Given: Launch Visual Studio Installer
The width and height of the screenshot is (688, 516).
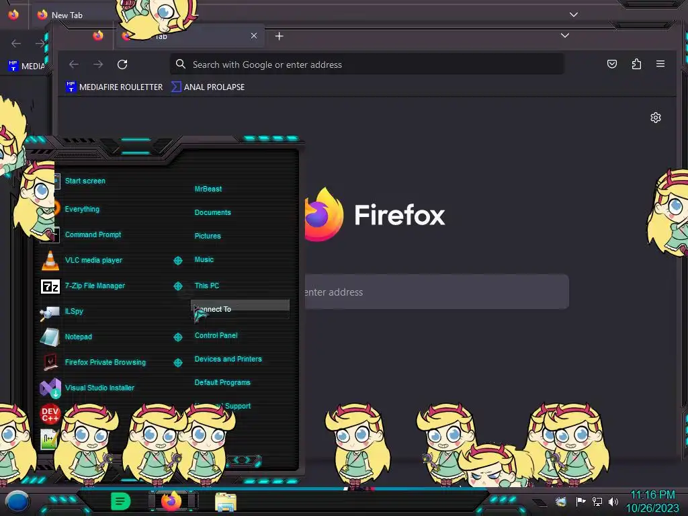Looking at the screenshot, I should [x=99, y=388].
